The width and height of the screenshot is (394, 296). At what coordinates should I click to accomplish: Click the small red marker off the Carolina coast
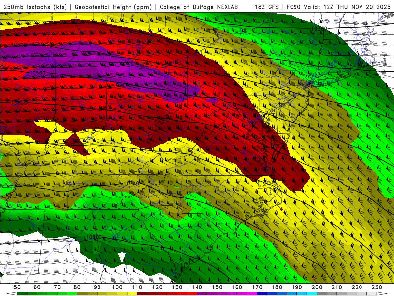(281, 209)
